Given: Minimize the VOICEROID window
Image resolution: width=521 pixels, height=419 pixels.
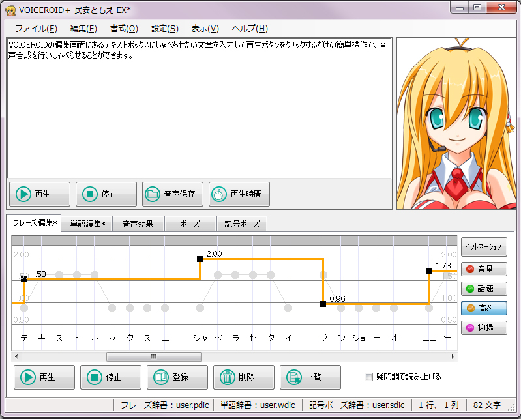Looking at the screenshot, I should (x=460, y=8).
